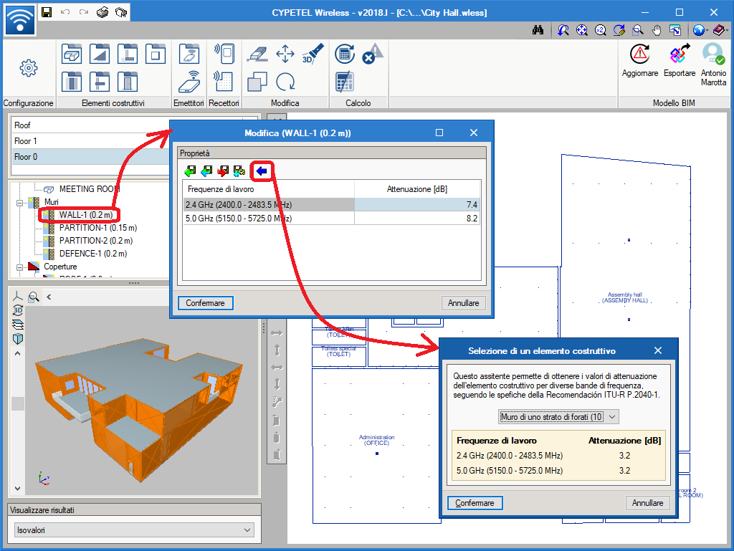Select DEFENCE-1 (0.2 m) in tree

pyautogui.click(x=92, y=254)
